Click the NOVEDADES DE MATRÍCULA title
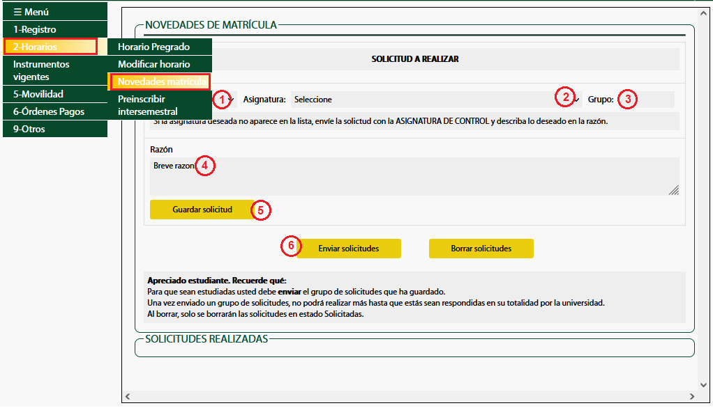The width and height of the screenshot is (713, 408). coord(211,25)
